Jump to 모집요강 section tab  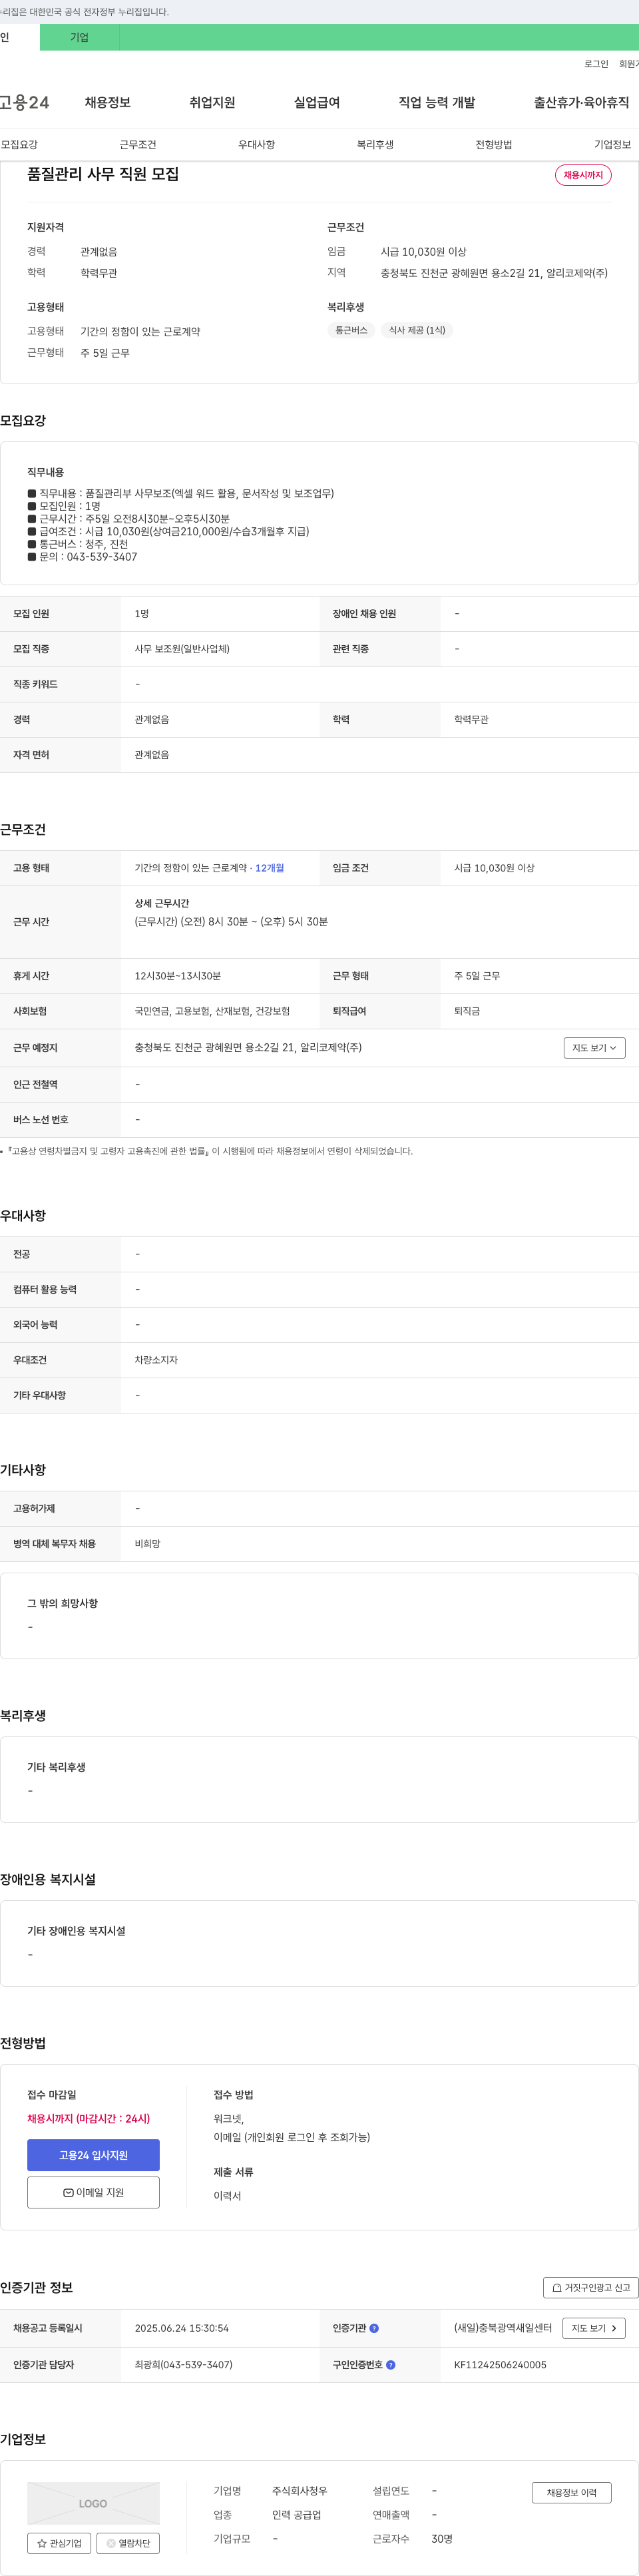pos(19,145)
